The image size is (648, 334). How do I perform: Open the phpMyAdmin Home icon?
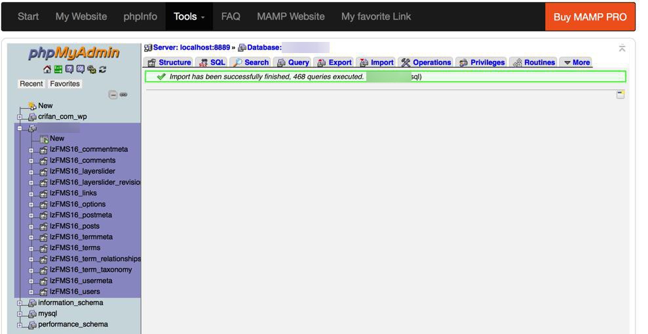pos(47,69)
